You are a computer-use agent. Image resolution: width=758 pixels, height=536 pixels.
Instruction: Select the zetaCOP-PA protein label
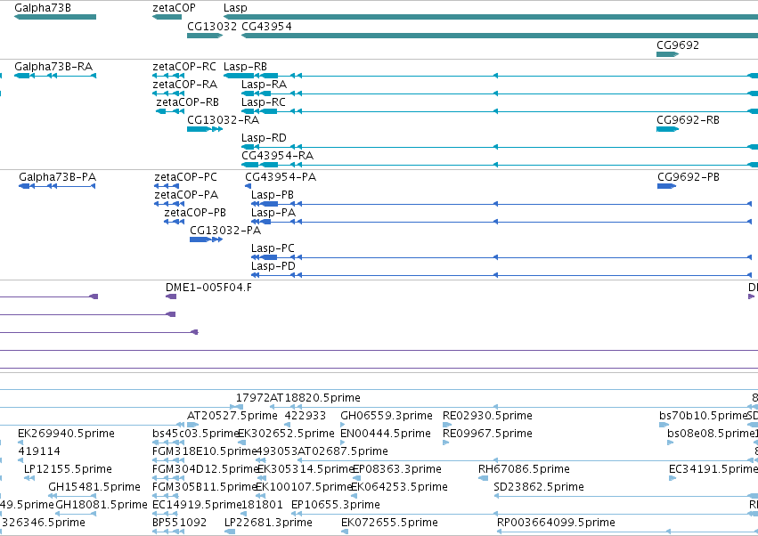(x=186, y=195)
